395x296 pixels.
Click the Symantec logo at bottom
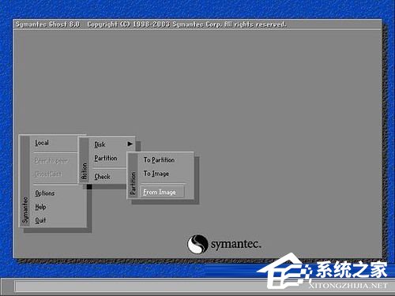(x=224, y=244)
